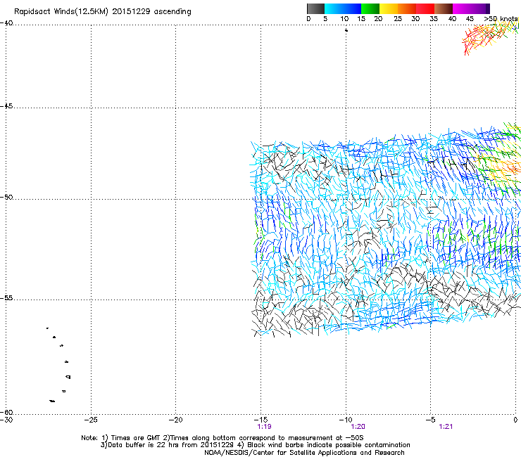The width and height of the screenshot is (521, 457).
Task: Select the green 15-20 knots legend segment
Action: point(370,8)
